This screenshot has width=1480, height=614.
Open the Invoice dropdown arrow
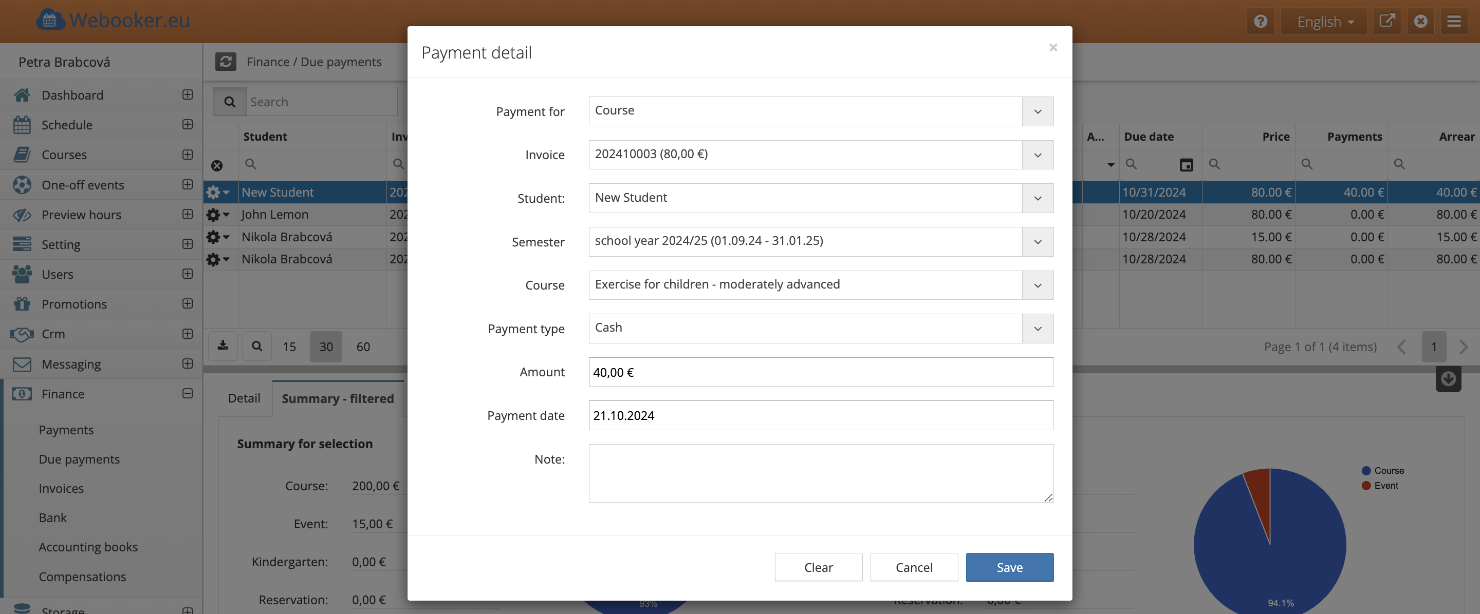pos(1037,155)
